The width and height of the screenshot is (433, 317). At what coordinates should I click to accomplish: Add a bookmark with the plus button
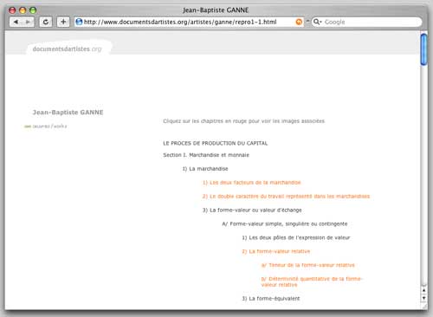(63, 22)
